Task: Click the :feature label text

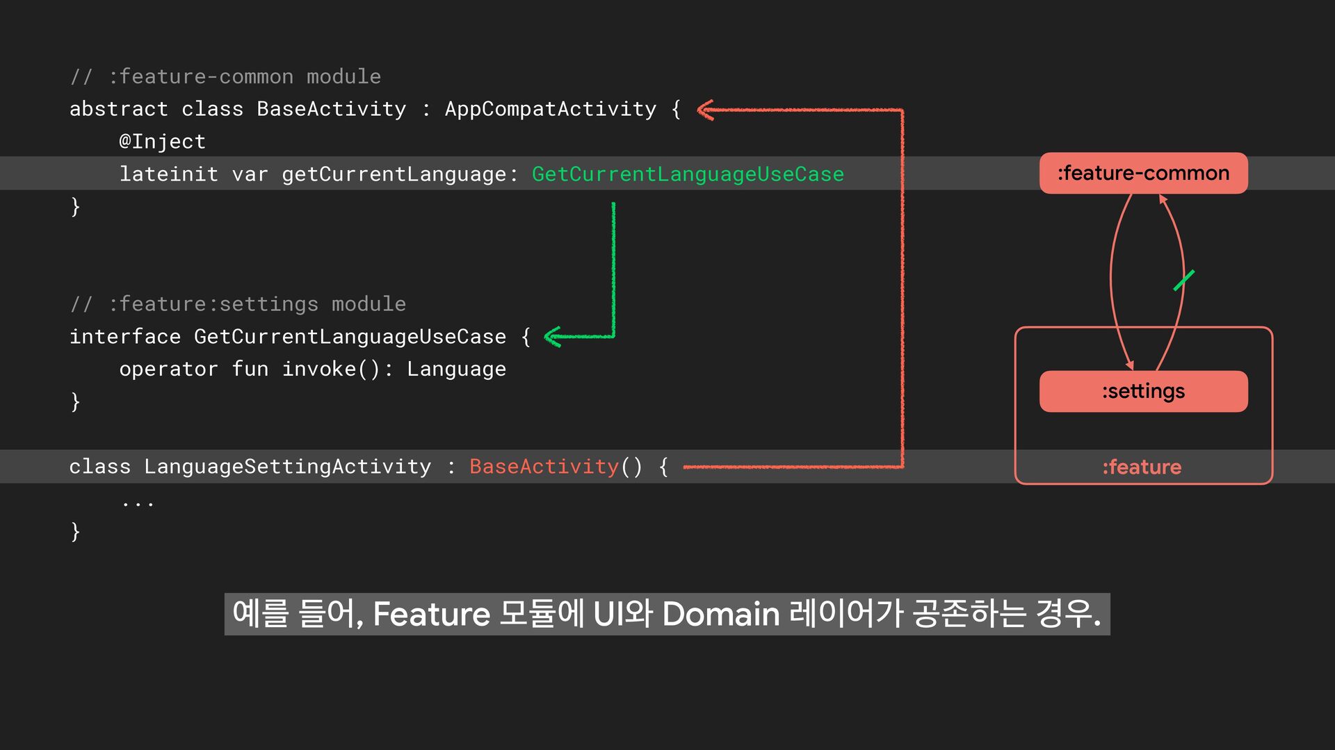Action: pos(1142,467)
